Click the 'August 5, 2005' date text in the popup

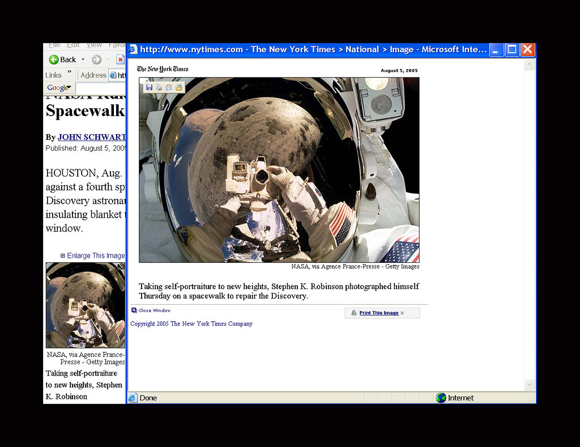[x=399, y=70]
